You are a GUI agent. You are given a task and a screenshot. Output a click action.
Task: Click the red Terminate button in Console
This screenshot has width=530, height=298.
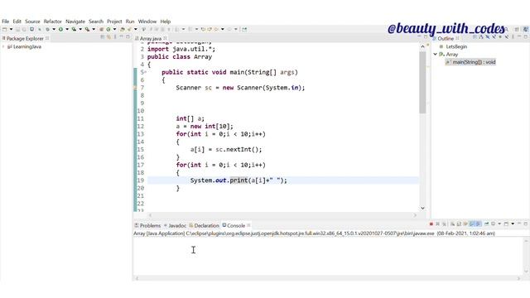coord(431,224)
